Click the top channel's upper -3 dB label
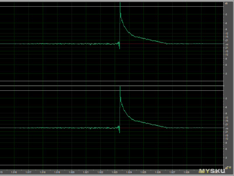234x176 pixels. point(226,14)
